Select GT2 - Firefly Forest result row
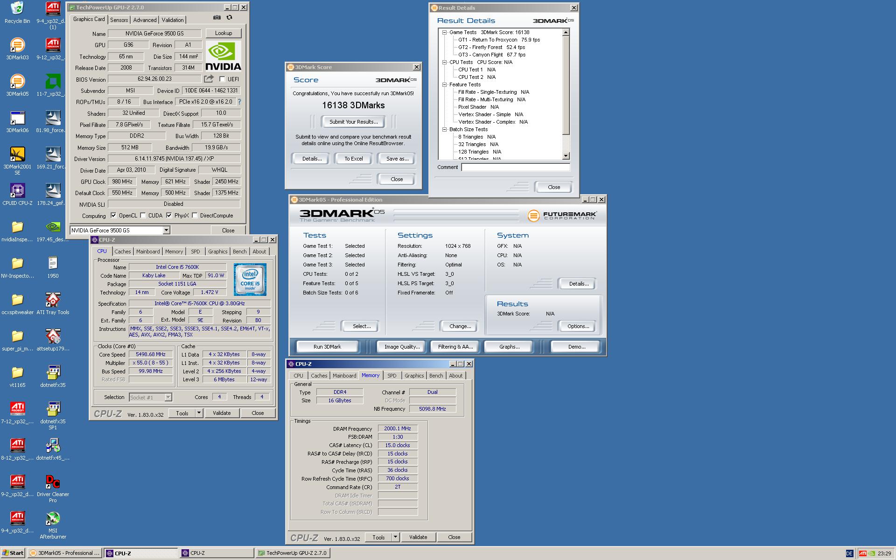896x560 pixels. click(491, 47)
